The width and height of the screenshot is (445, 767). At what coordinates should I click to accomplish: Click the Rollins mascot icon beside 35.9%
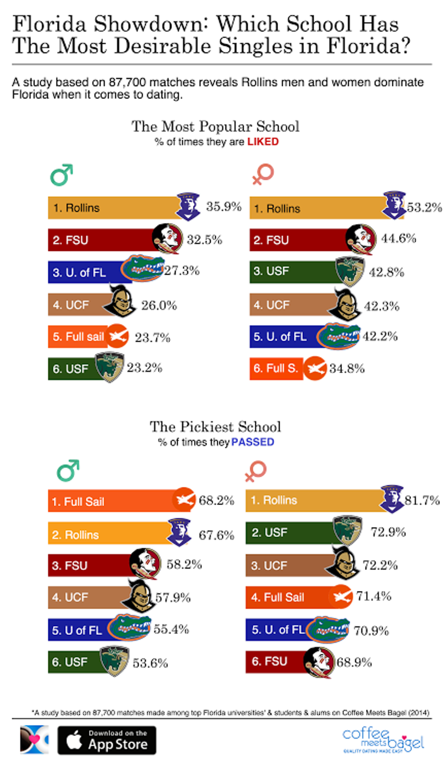pyautogui.click(x=188, y=206)
